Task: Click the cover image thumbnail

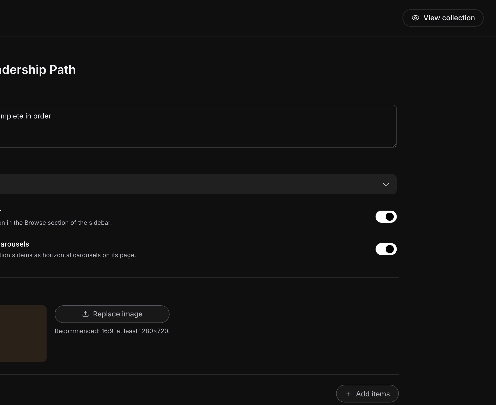Action: click(23, 334)
